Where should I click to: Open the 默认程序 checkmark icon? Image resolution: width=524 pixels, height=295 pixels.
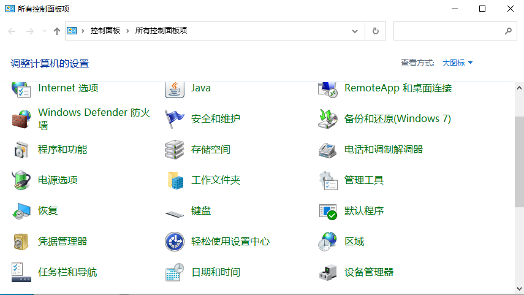pos(328,212)
